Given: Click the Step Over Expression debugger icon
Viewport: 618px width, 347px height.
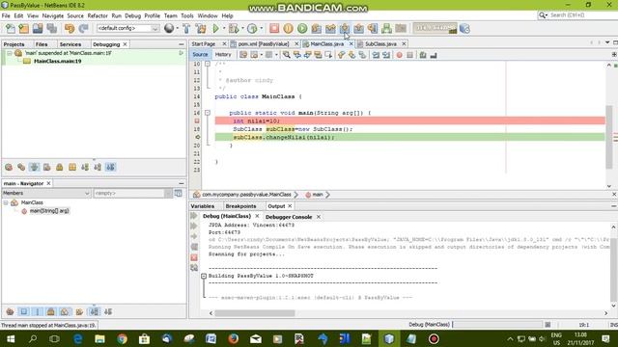Looking at the screenshot, I should pos(330,28).
